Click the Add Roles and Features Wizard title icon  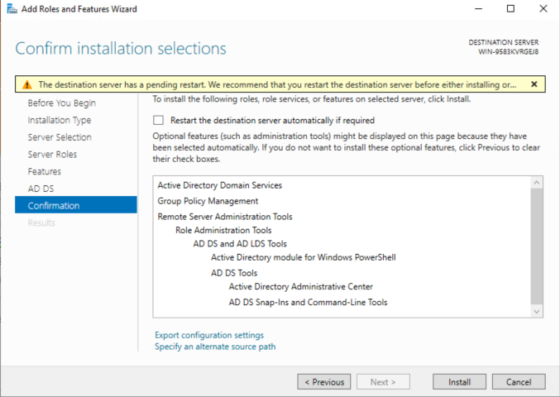pos(12,9)
